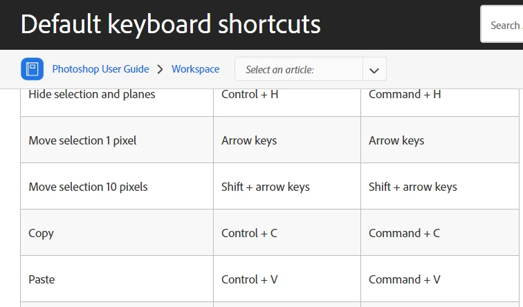Click the "Control + V" shortcut cell
The width and height of the screenshot is (523, 307).
[250, 279]
